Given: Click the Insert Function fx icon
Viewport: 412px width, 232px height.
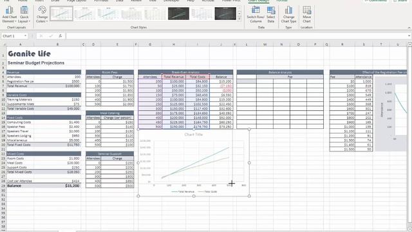Looking at the screenshot, I should click(x=61, y=36).
